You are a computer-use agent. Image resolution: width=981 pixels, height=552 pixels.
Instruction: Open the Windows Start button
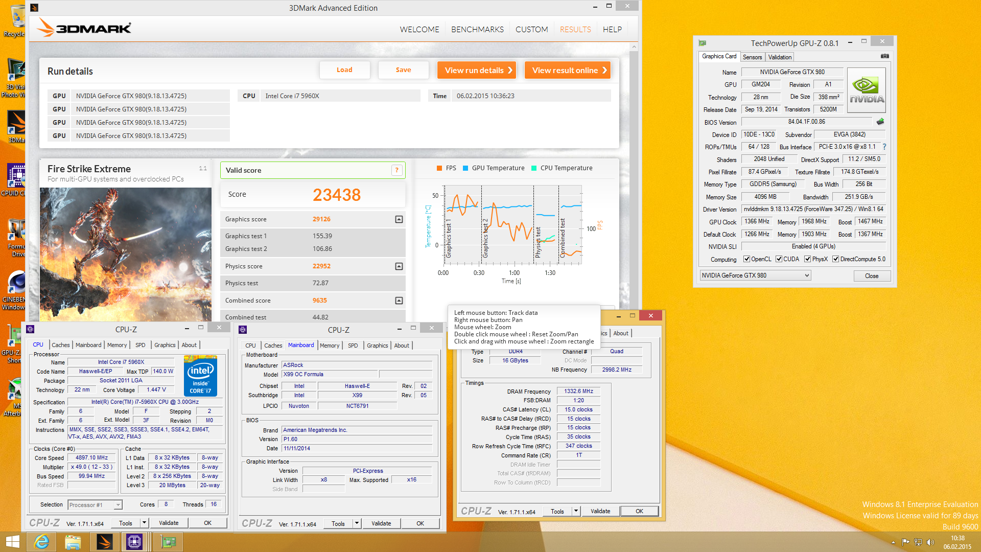tap(12, 542)
